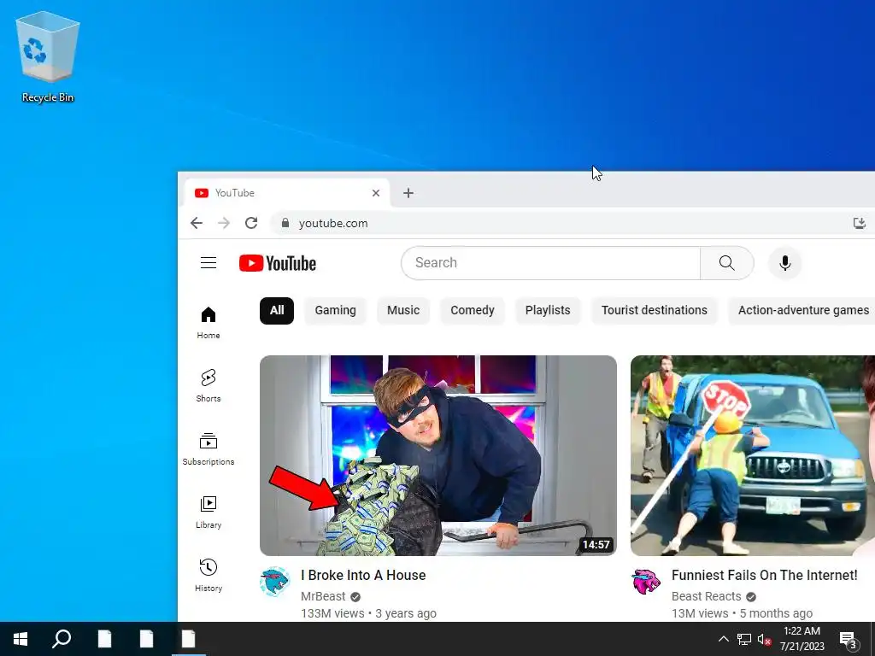
Task: Close the YouTube tab
Action: pyautogui.click(x=376, y=193)
